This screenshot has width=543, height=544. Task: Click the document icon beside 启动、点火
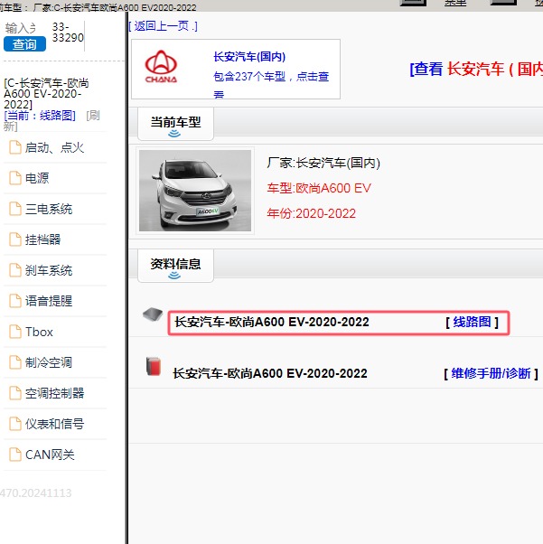(x=15, y=147)
